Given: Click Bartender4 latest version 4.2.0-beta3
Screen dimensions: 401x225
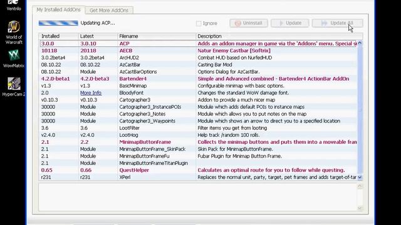Looking at the screenshot, I should click(95, 79).
